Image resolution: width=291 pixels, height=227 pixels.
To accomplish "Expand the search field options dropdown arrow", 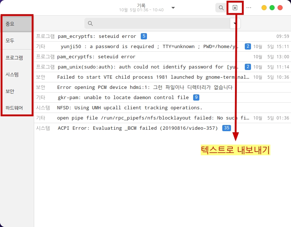I will 235,24.
